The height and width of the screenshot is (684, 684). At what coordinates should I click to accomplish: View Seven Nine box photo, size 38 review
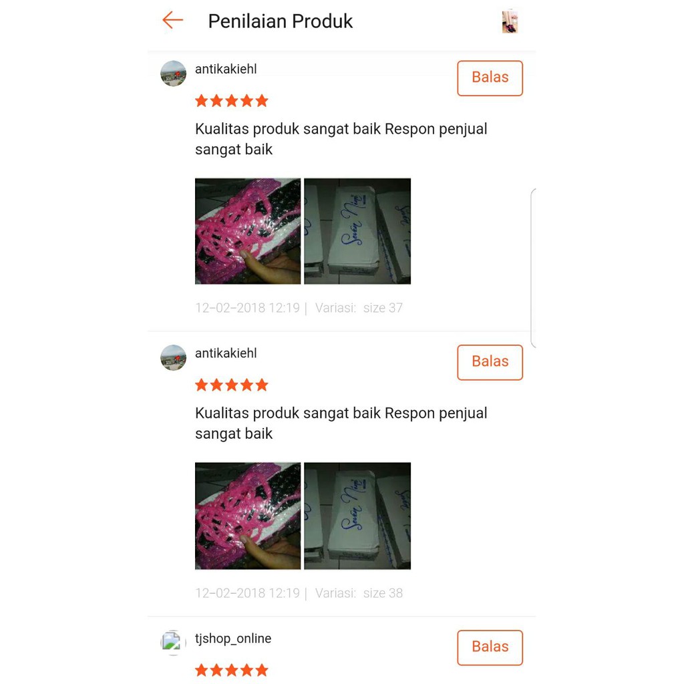(x=357, y=516)
